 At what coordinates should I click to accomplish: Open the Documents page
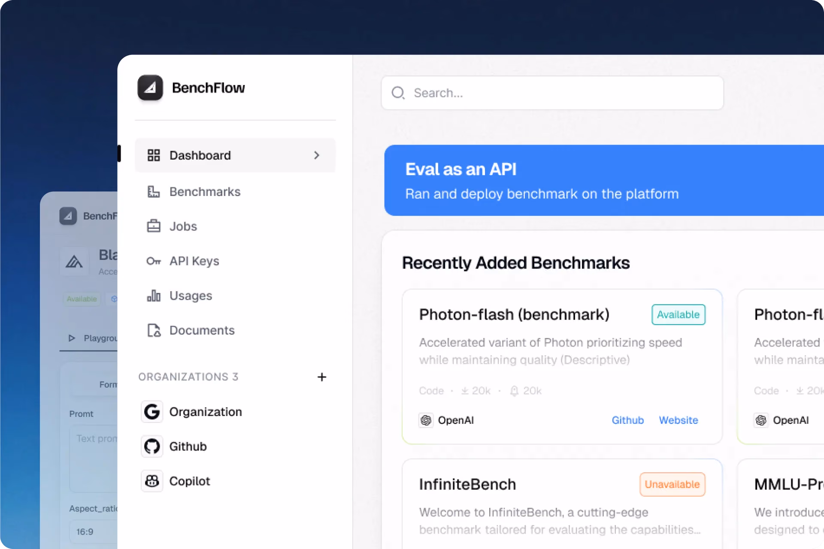tap(235, 330)
